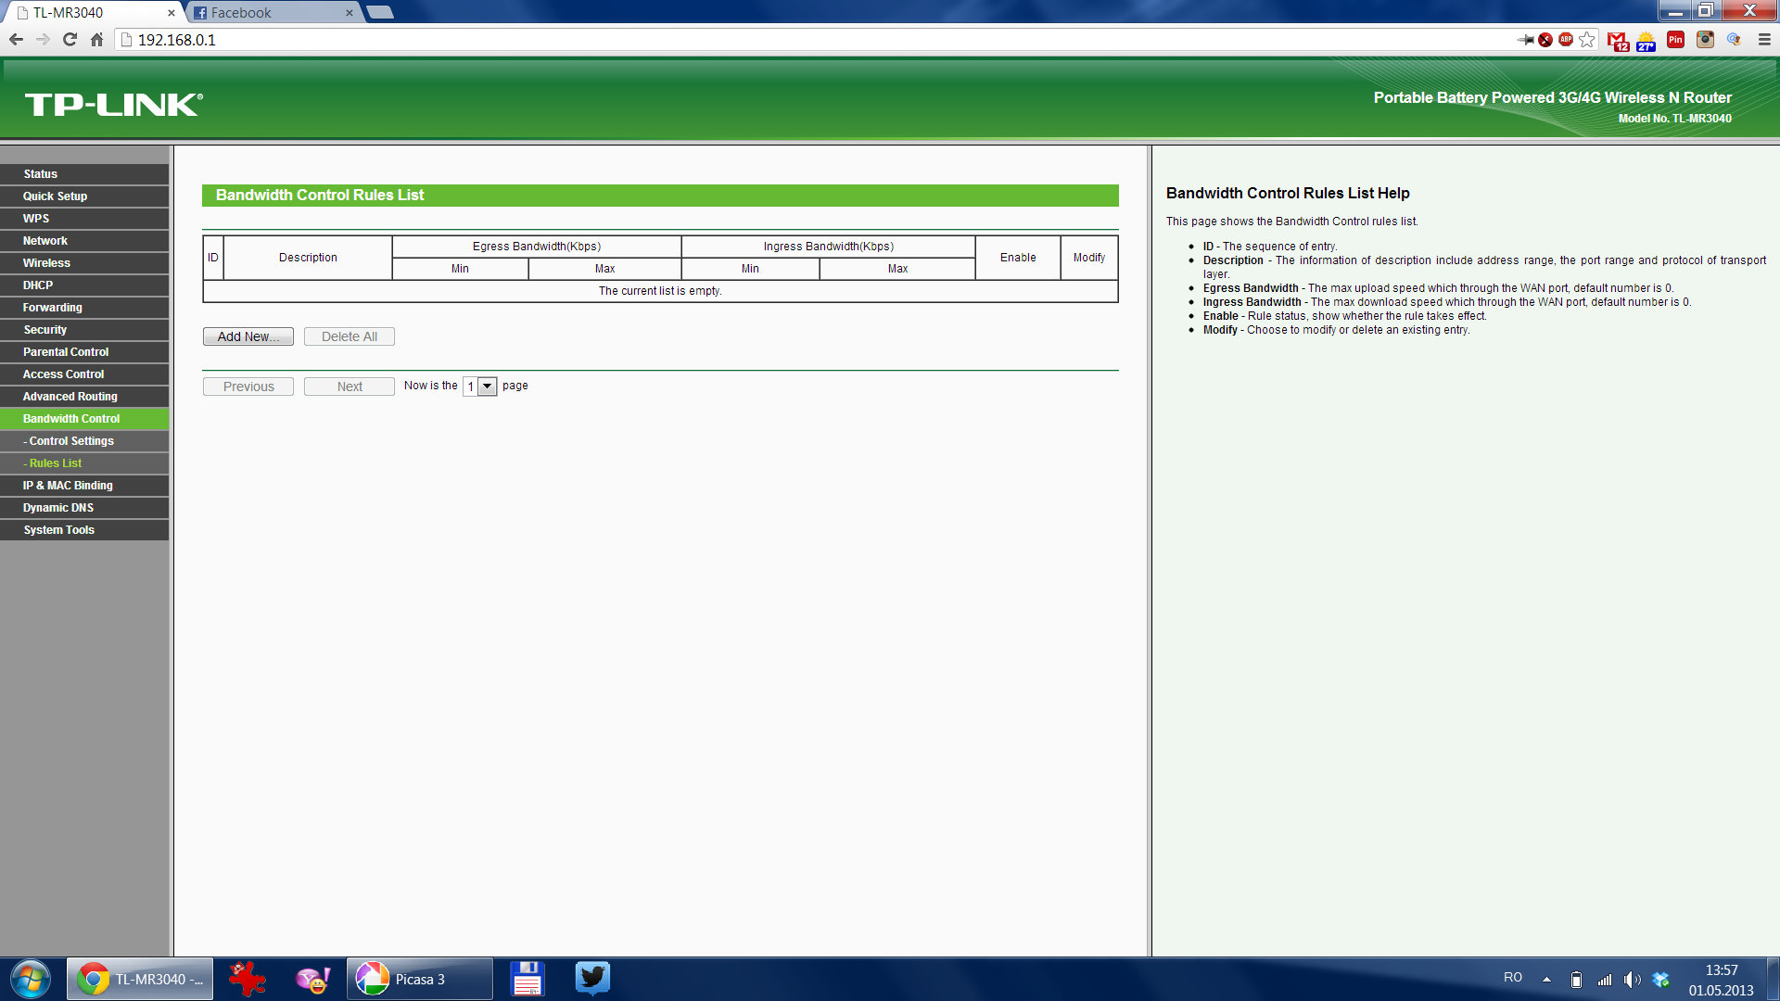Open the Twitter bird taskbar app
The width and height of the screenshot is (1780, 1001).
pos(592,979)
